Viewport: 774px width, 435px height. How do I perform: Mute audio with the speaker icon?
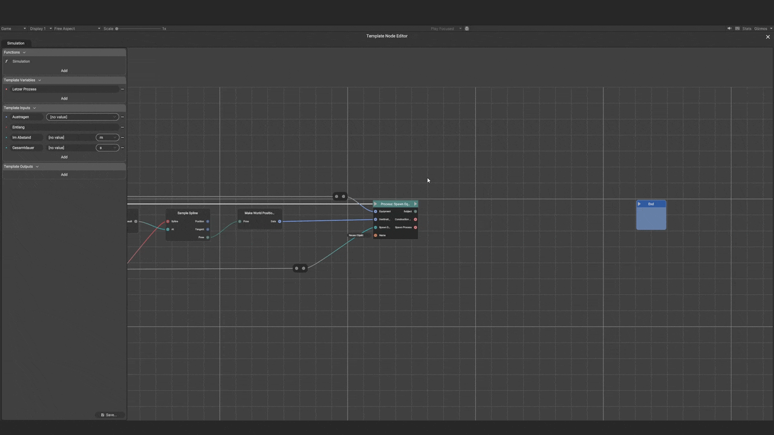(729, 28)
